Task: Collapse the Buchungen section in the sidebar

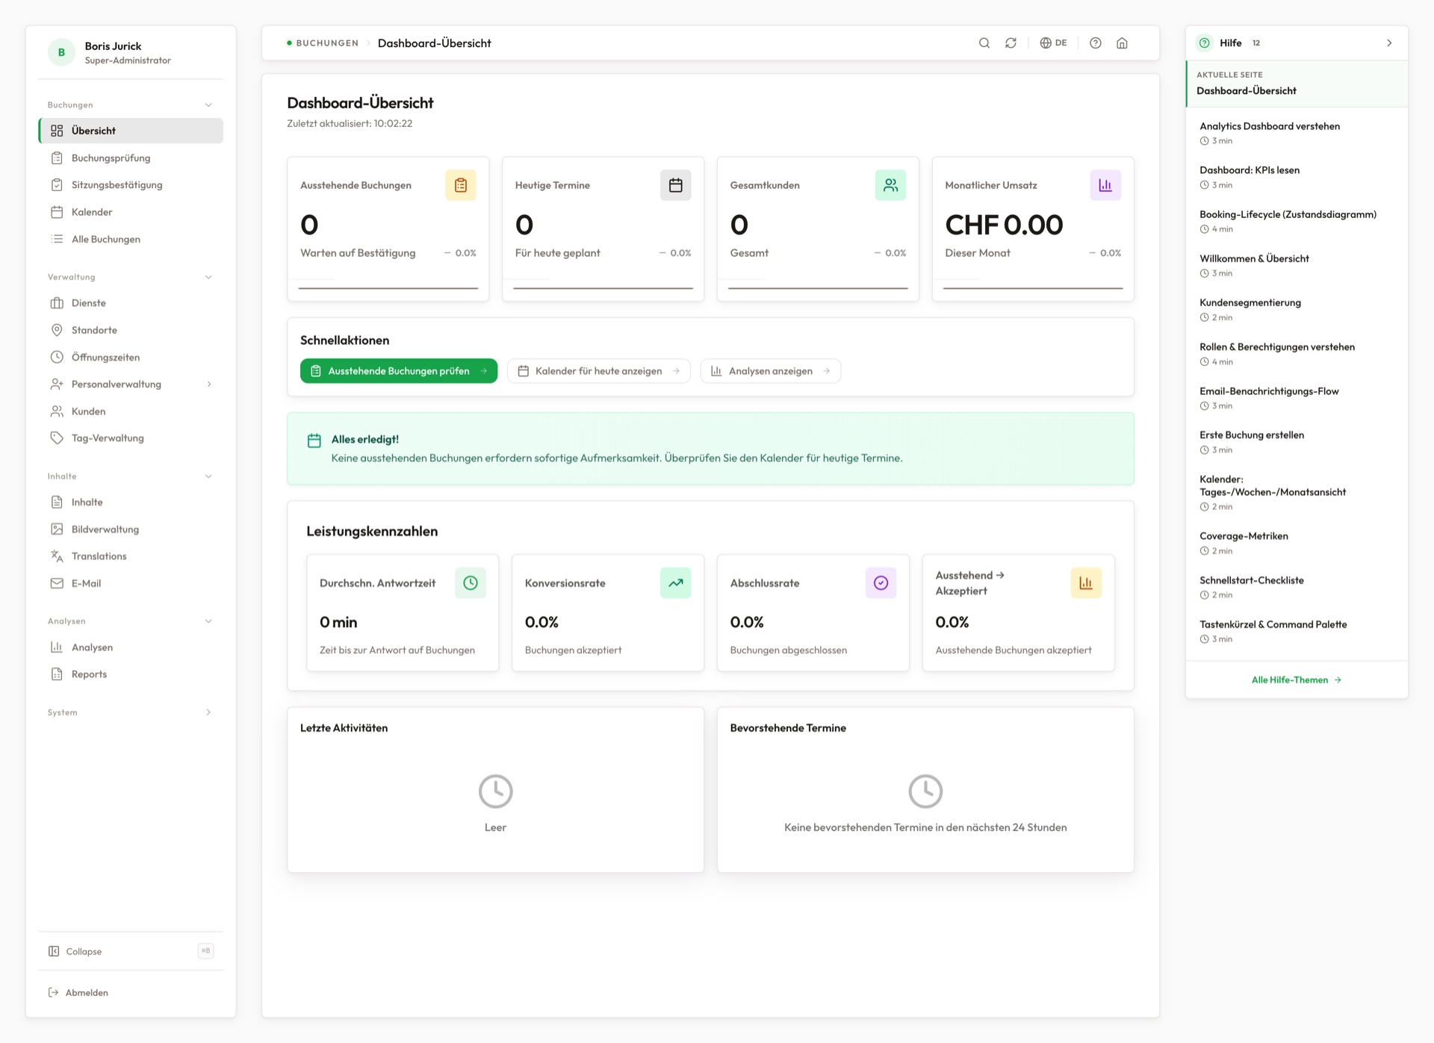Action: (208, 105)
